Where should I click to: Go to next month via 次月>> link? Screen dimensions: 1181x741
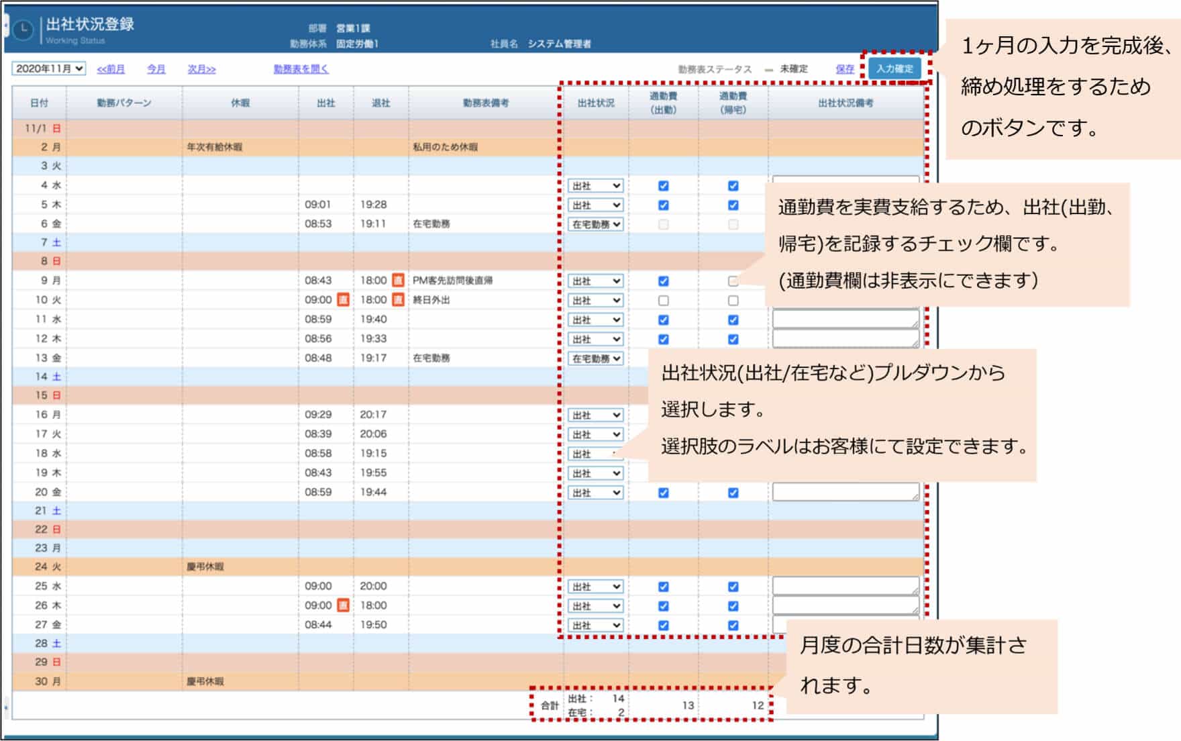coord(201,69)
